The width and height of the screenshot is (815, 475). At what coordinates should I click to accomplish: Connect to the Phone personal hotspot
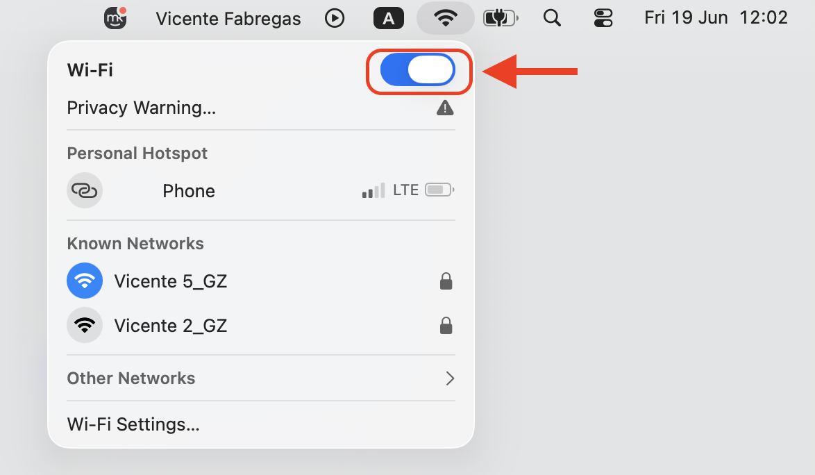tap(261, 191)
